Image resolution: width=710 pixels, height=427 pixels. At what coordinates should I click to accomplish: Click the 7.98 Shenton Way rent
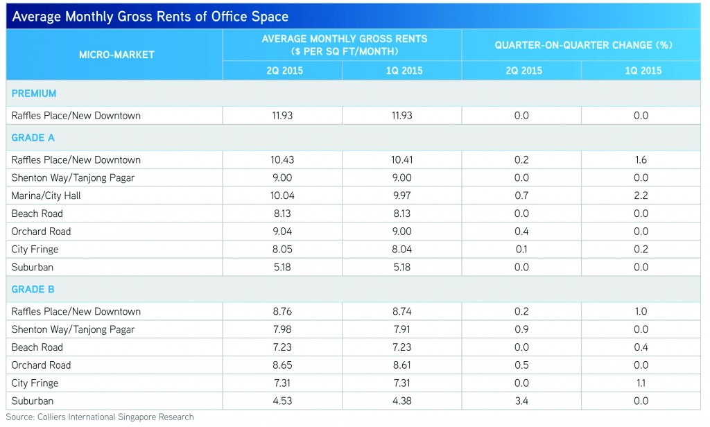point(283,330)
